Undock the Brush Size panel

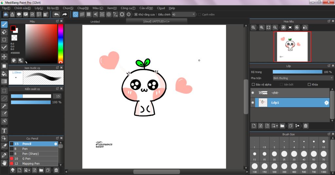(329, 134)
